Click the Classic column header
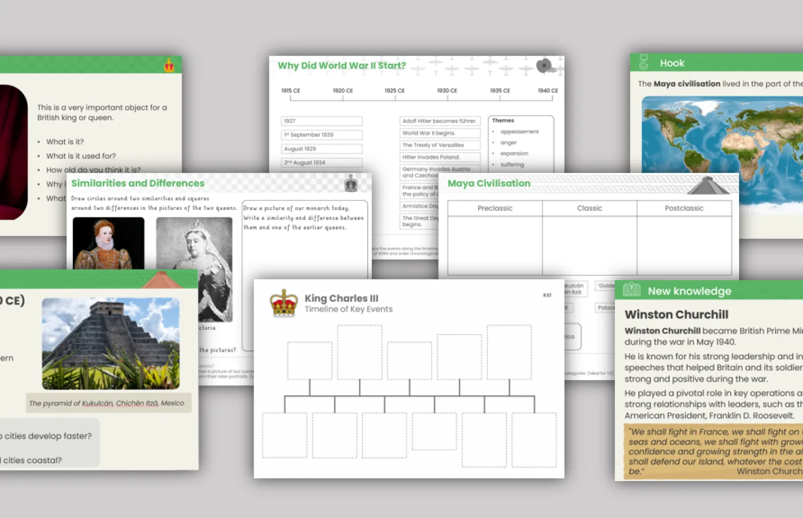This screenshot has width=803, height=518. (589, 208)
